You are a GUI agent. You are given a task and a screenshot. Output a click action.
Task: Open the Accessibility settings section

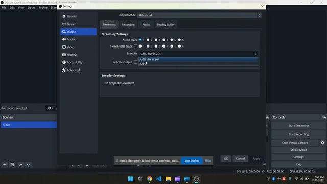click(x=78, y=62)
